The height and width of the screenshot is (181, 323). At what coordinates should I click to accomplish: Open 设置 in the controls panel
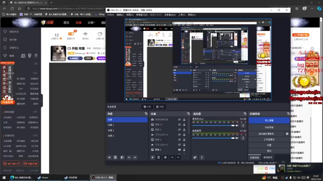(269, 145)
